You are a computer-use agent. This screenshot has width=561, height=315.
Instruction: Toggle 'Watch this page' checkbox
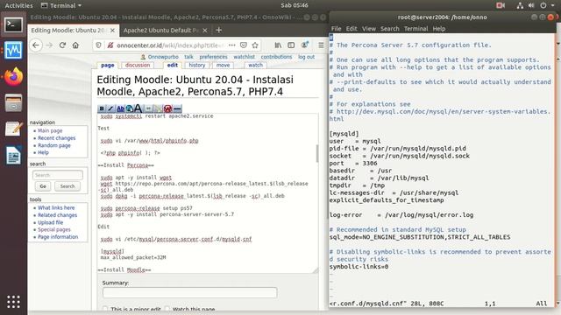(167, 309)
